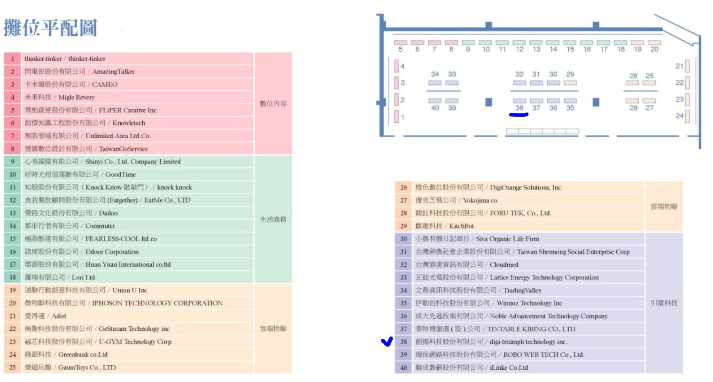Select booth 1 marker on the floor plan
713x382 pixels.
coord(396,116)
